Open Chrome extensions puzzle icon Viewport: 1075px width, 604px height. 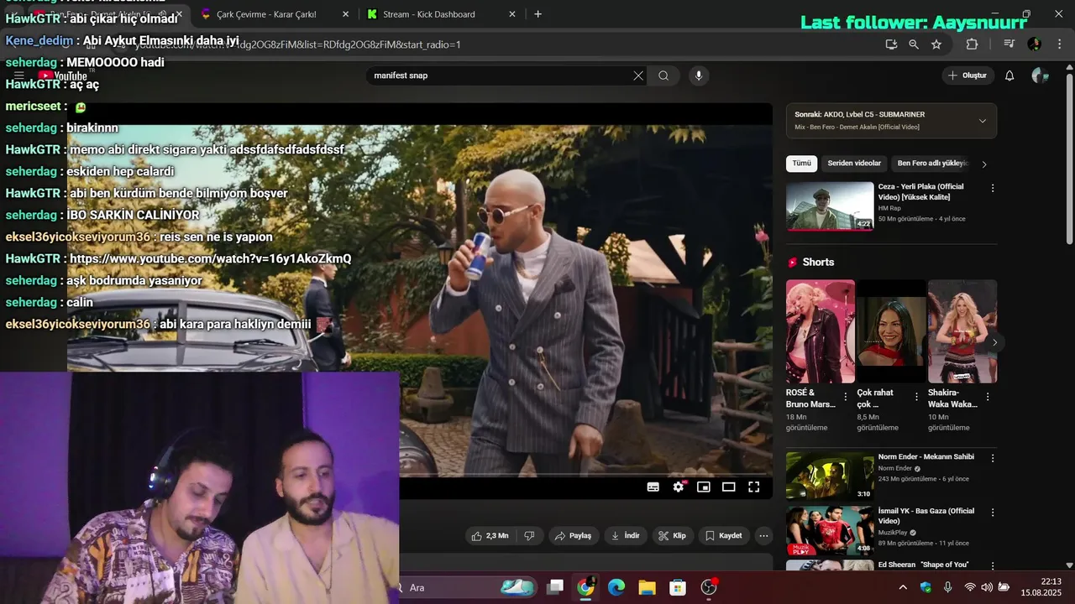pos(973,44)
